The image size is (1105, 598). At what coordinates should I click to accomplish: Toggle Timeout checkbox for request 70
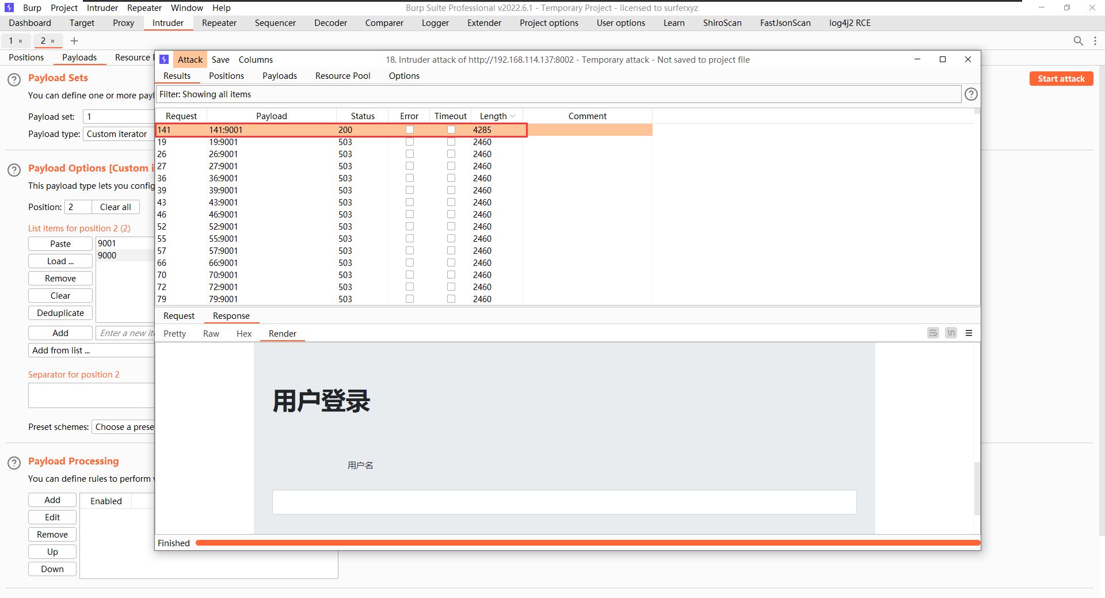[x=451, y=275]
